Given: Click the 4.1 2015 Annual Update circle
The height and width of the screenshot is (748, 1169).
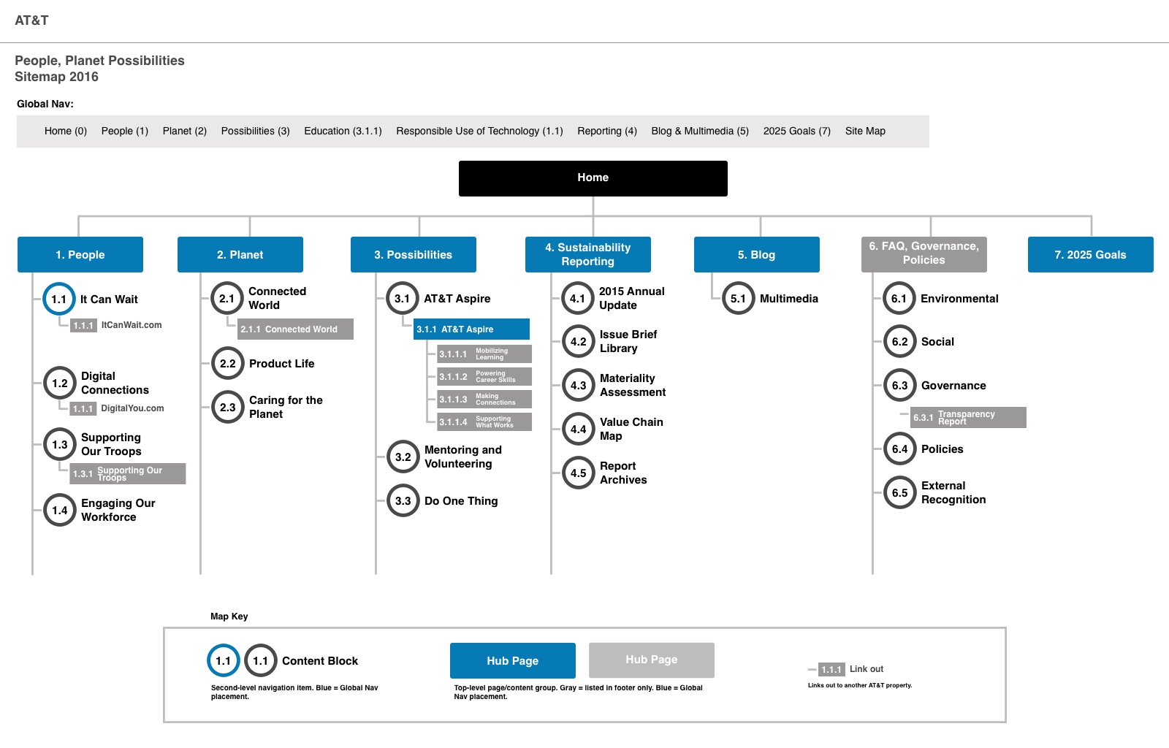Looking at the screenshot, I should pos(578,299).
